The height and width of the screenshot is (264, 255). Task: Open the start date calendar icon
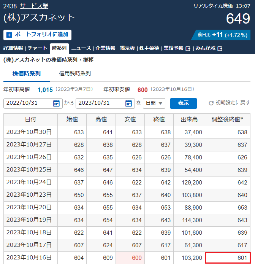point(56,103)
